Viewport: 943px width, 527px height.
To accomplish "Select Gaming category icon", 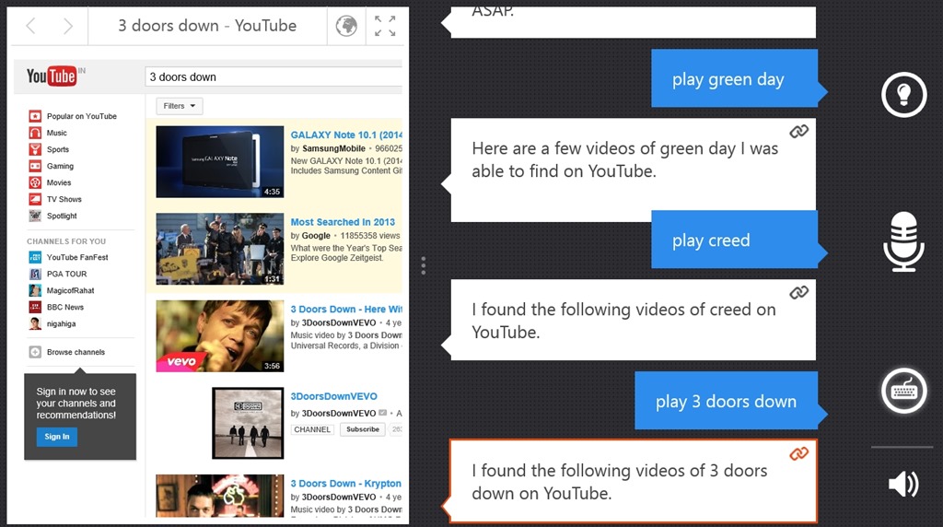I will 36,166.
